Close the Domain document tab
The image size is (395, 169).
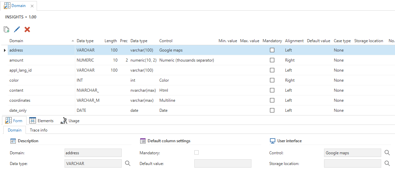32,6
